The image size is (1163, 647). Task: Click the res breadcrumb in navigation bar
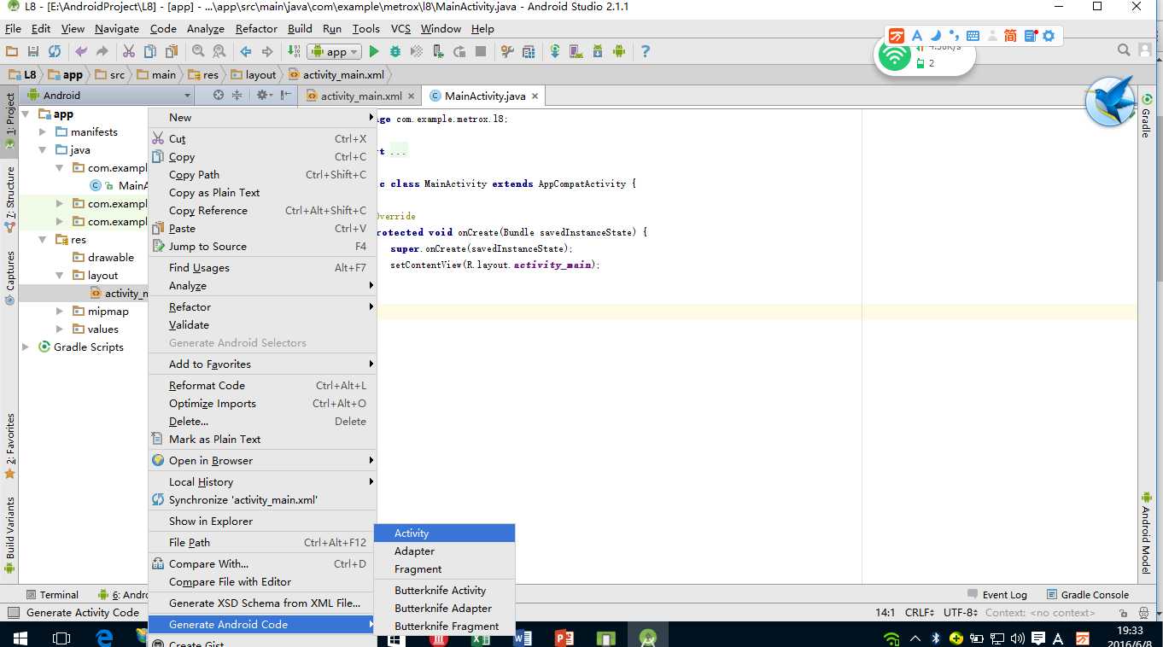204,75
